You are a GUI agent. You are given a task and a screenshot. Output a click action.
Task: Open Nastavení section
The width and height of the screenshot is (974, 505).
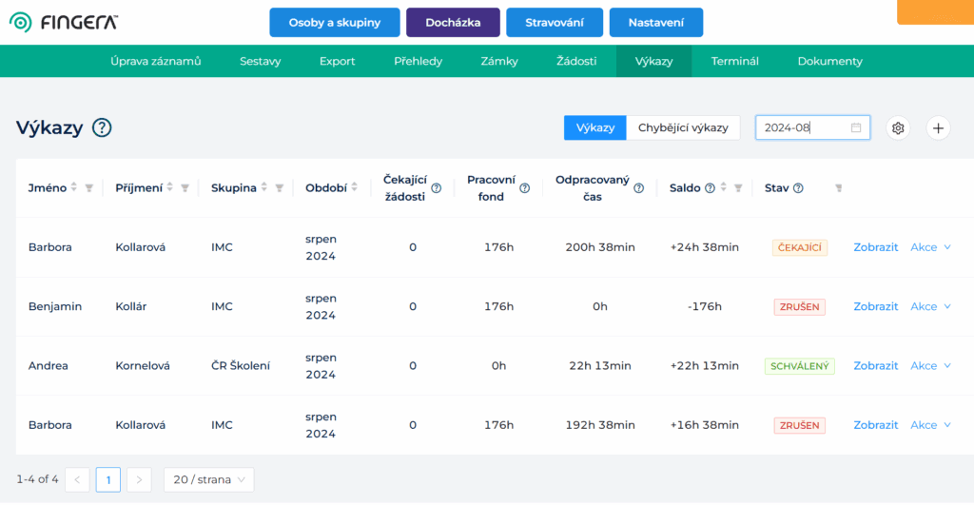656,23
